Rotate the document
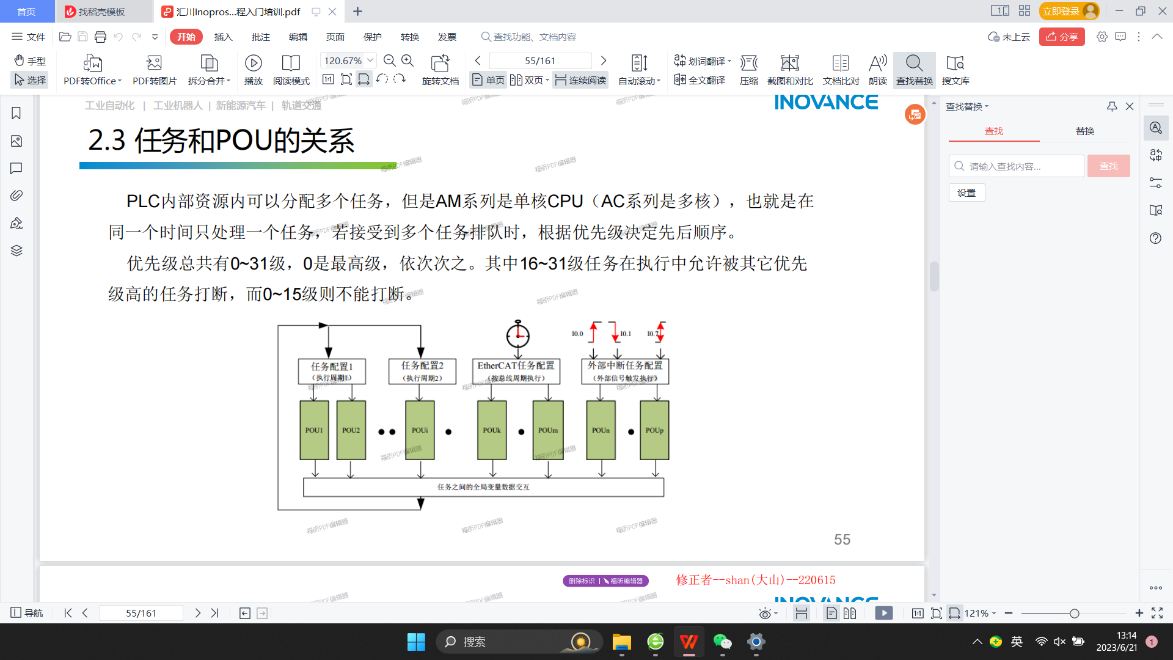The image size is (1173, 660). [x=440, y=70]
